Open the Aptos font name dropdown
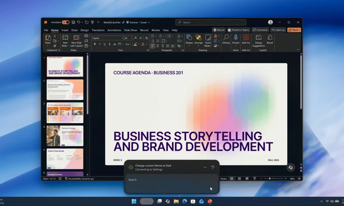 [x=122, y=38]
